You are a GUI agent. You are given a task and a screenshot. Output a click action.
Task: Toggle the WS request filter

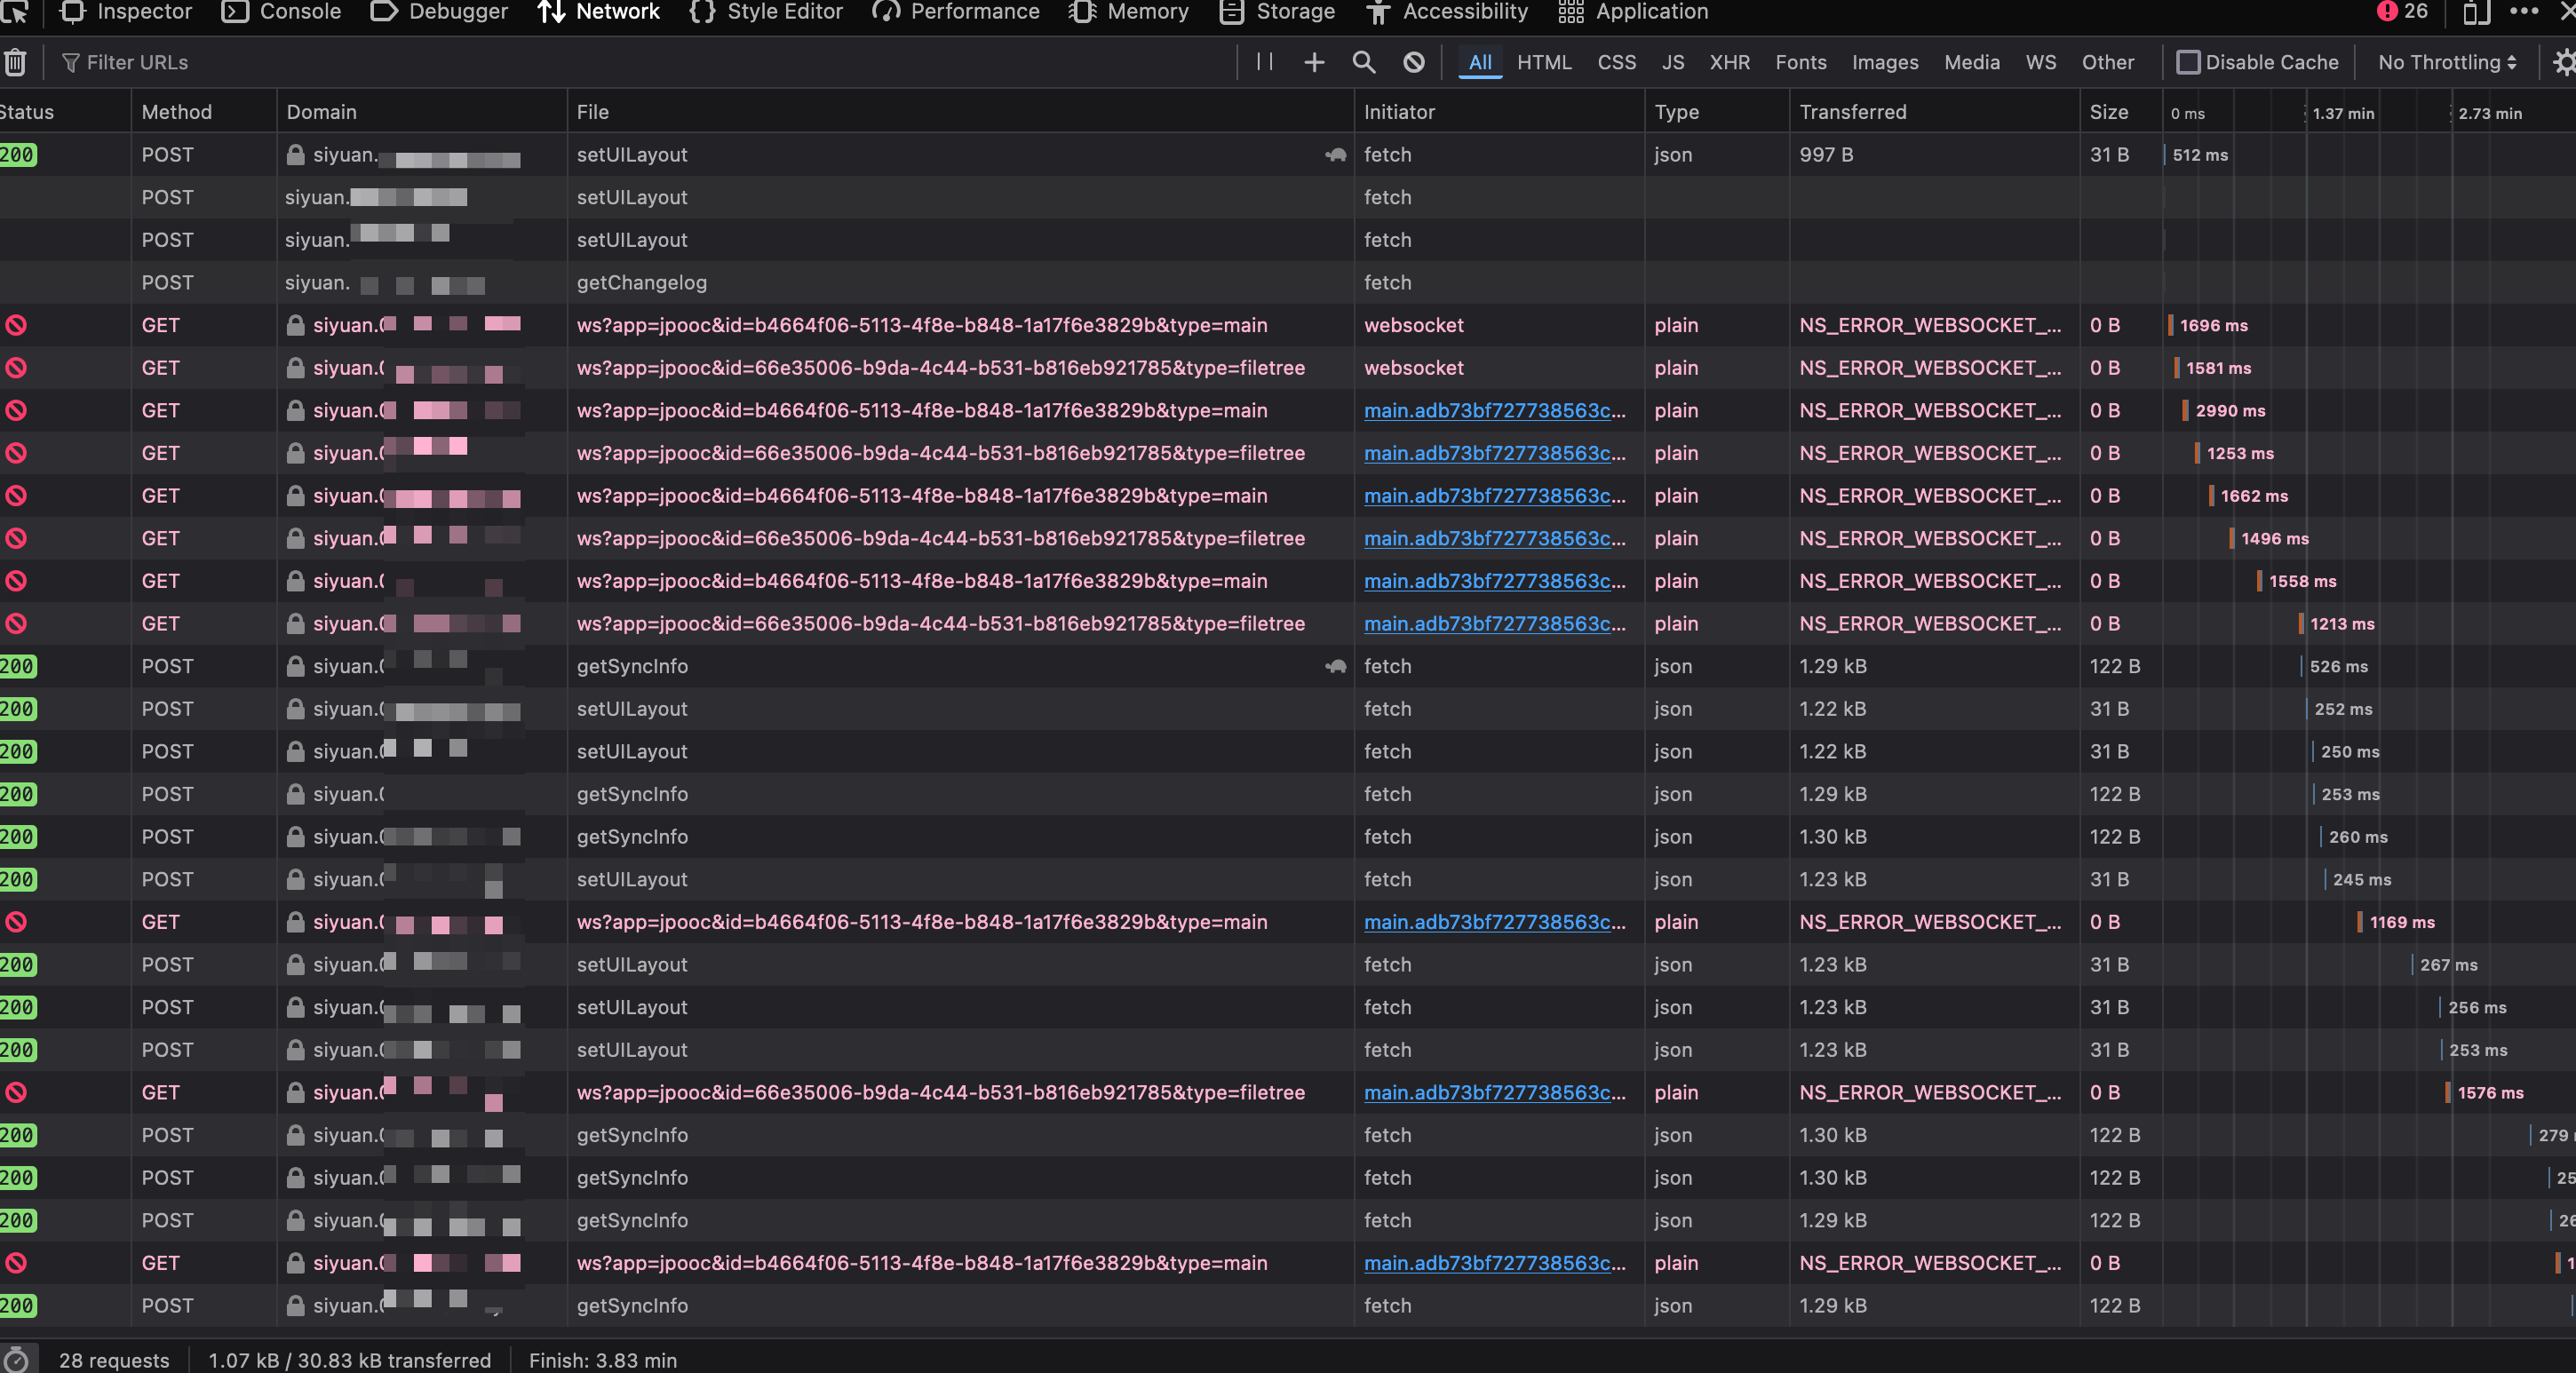click(2040, 62)
